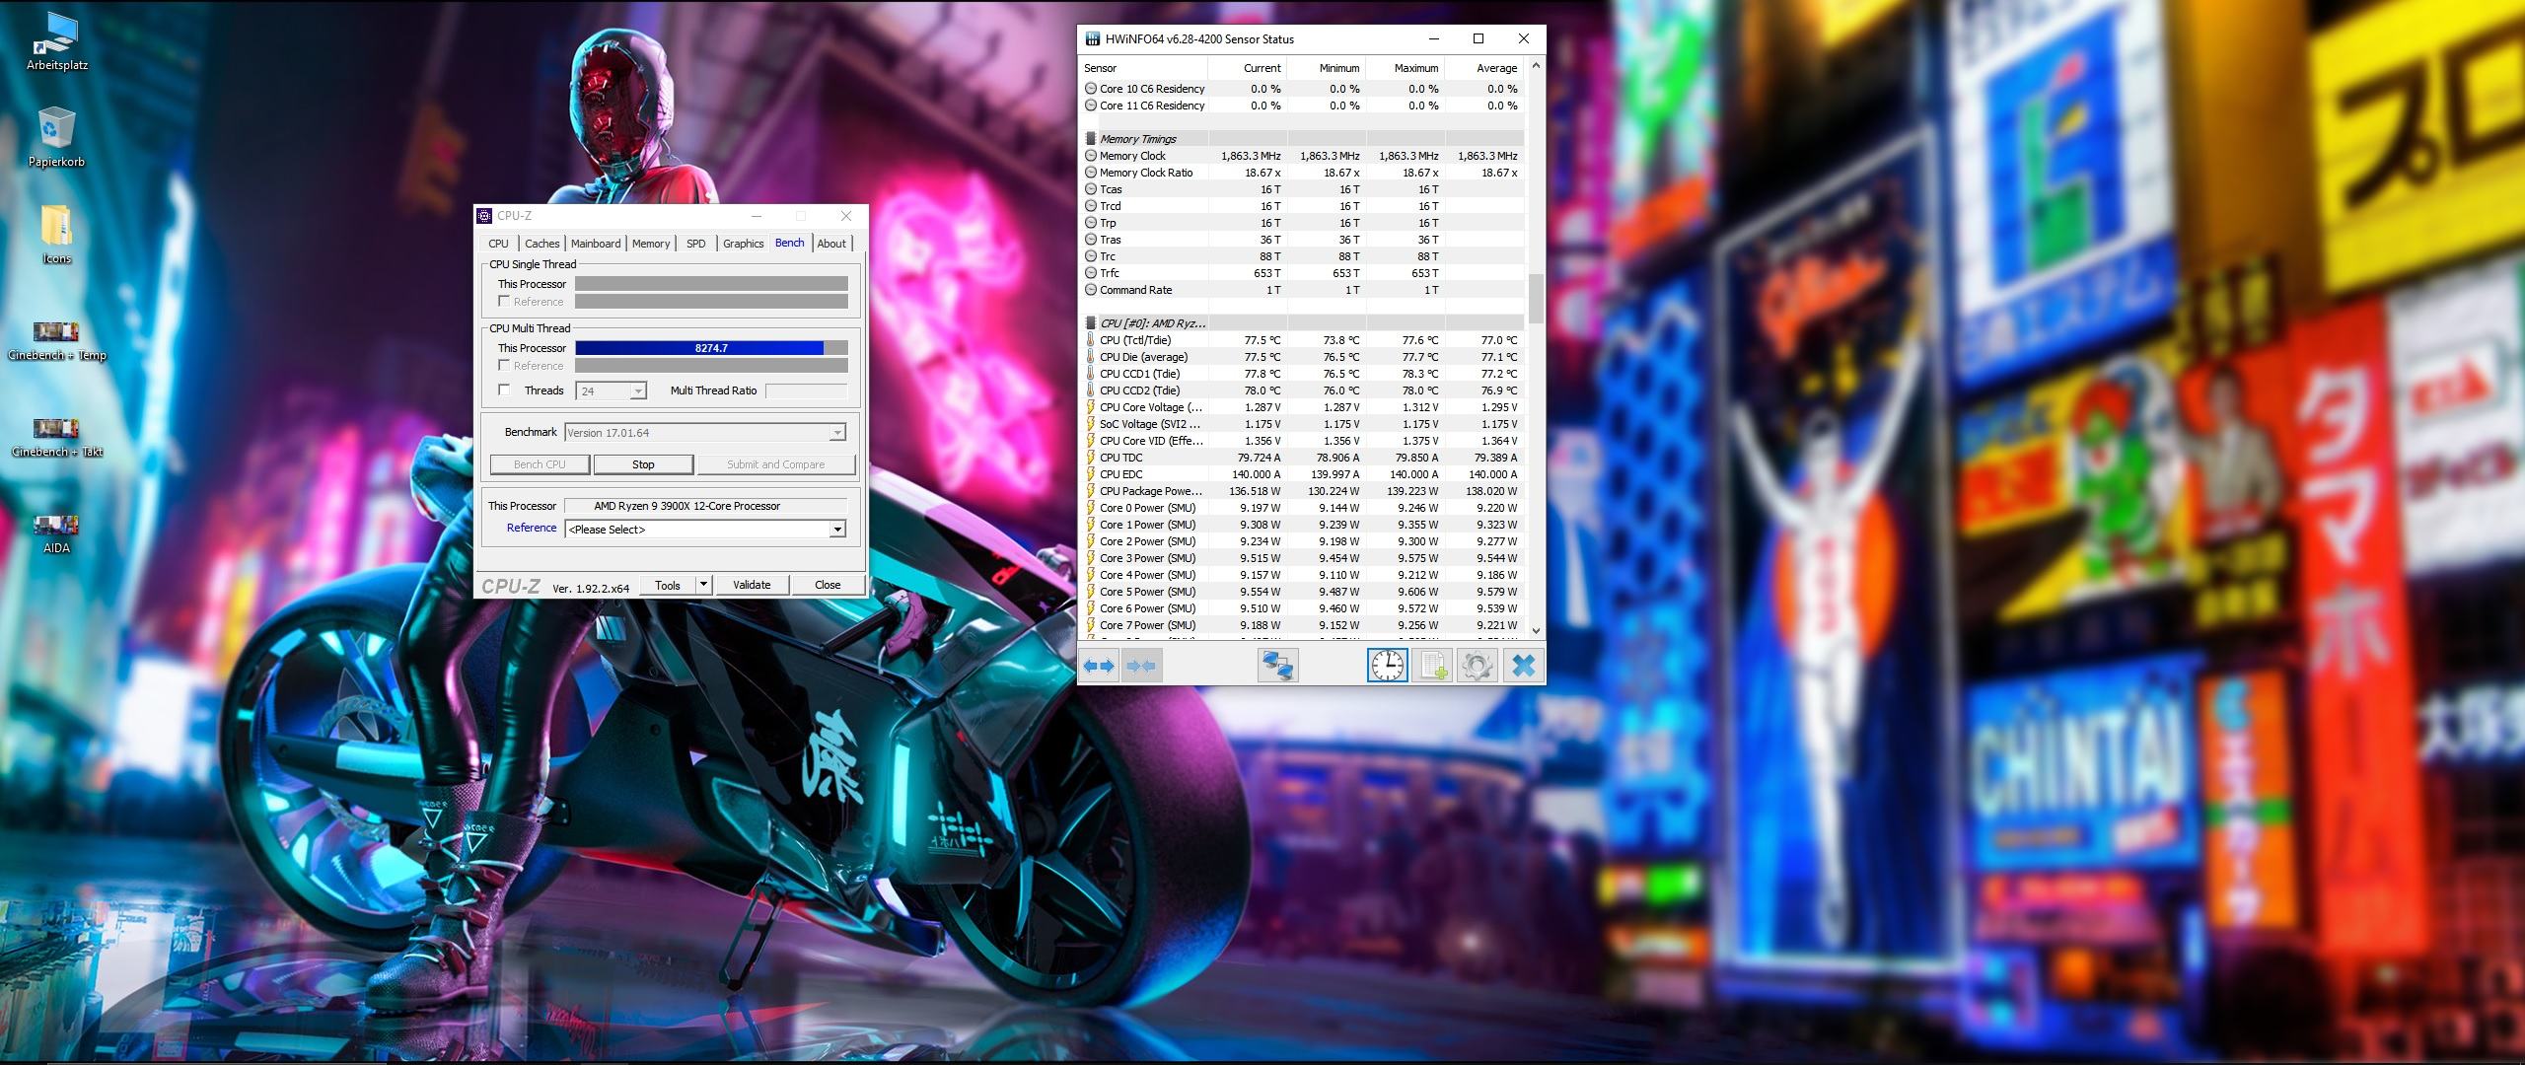Screen dimensions: 2525x1065
Task: Open the Tools dropdown arrow in CPU-Z
Action: coord(703,585)
